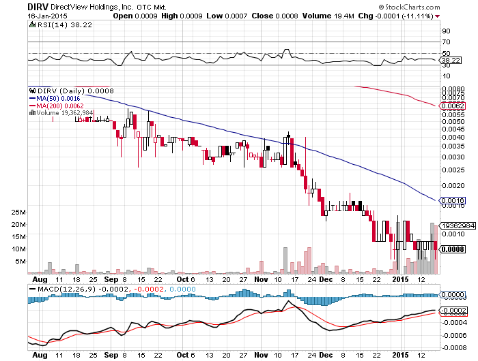
Task: Click the MACD(12,26,9) legend label
Action: tap(66, 289)
